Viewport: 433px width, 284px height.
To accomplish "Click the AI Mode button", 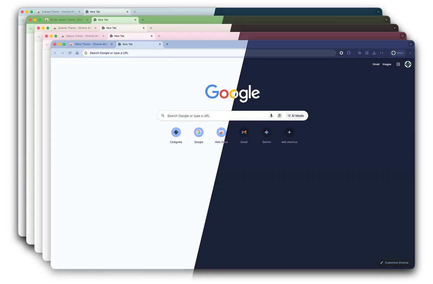I will tap(296, 116).
